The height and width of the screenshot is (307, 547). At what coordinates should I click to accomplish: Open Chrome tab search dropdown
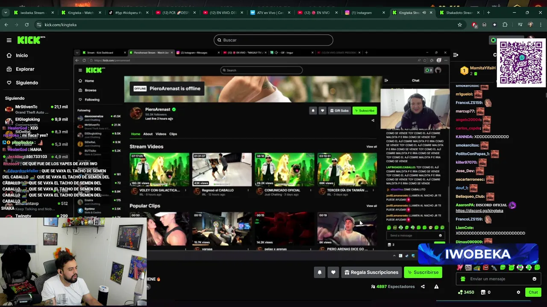click(x=6, y=13)
